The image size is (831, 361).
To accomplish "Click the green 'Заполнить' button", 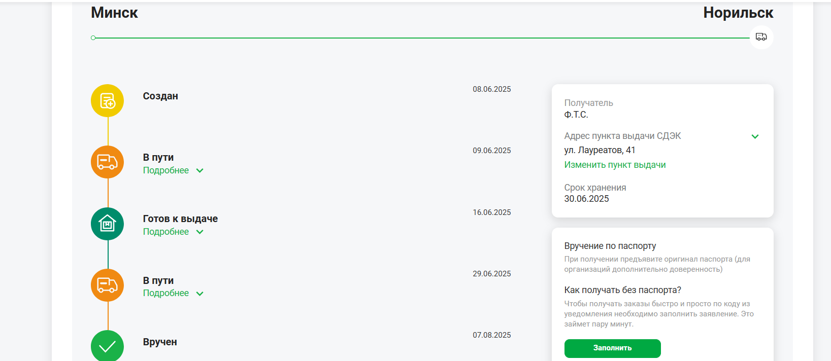I will pos(612,348).
